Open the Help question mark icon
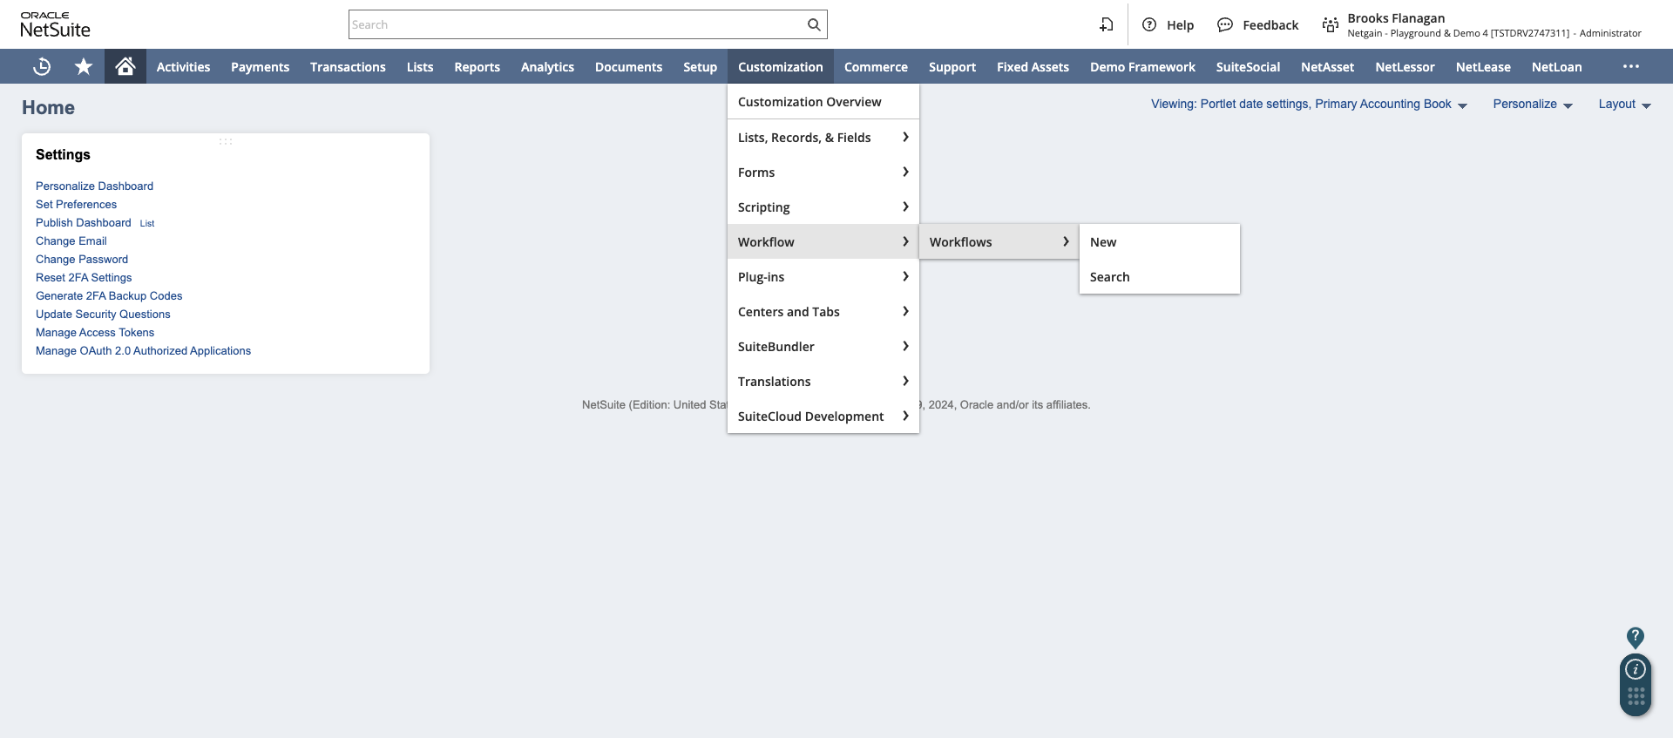This screenshot has height=738, width=1673. [1149, 24]
